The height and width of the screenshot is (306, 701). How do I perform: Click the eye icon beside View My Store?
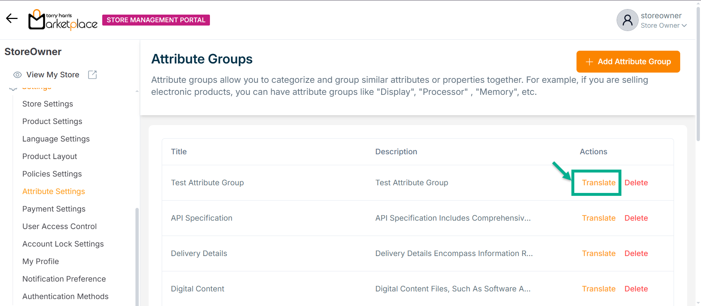(x=17, y=75)
